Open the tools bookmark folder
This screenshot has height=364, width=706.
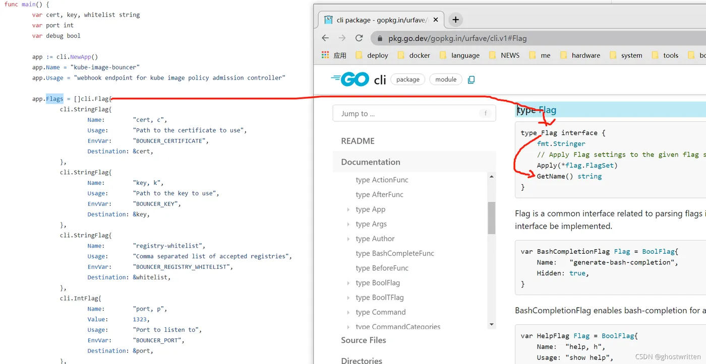click(665, 55)
